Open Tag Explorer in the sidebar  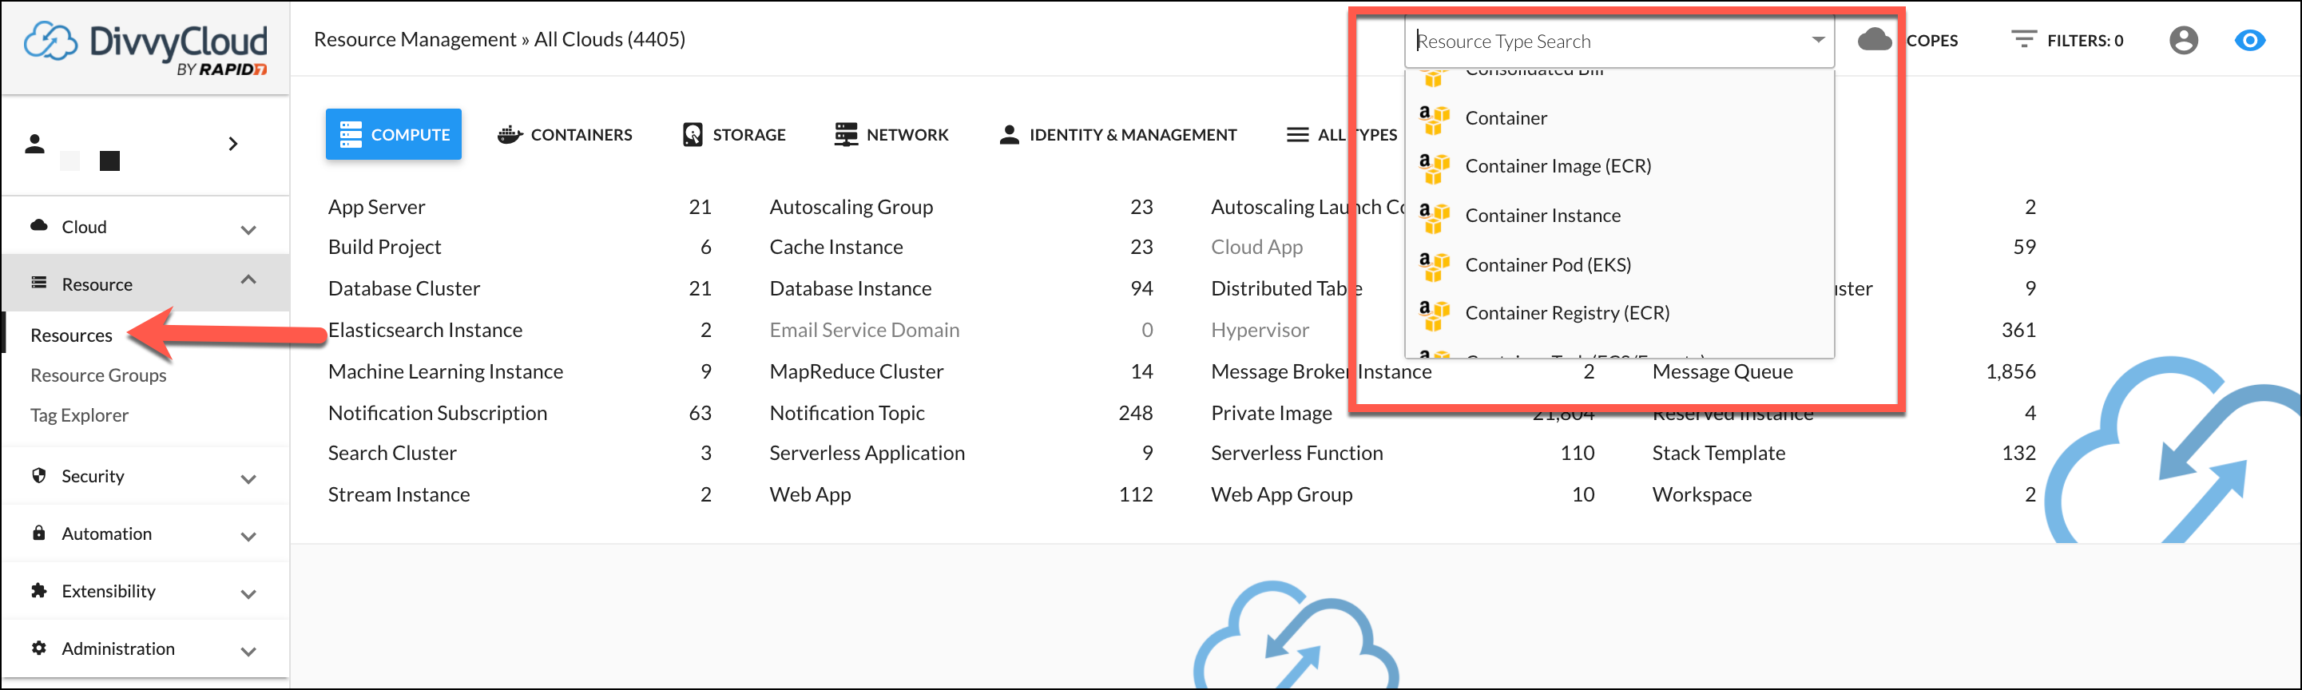[x=80, y=415]
